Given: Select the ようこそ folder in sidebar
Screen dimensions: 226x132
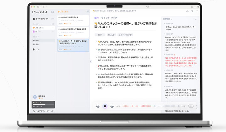Looking at the screenshot, I should (43, 28).
